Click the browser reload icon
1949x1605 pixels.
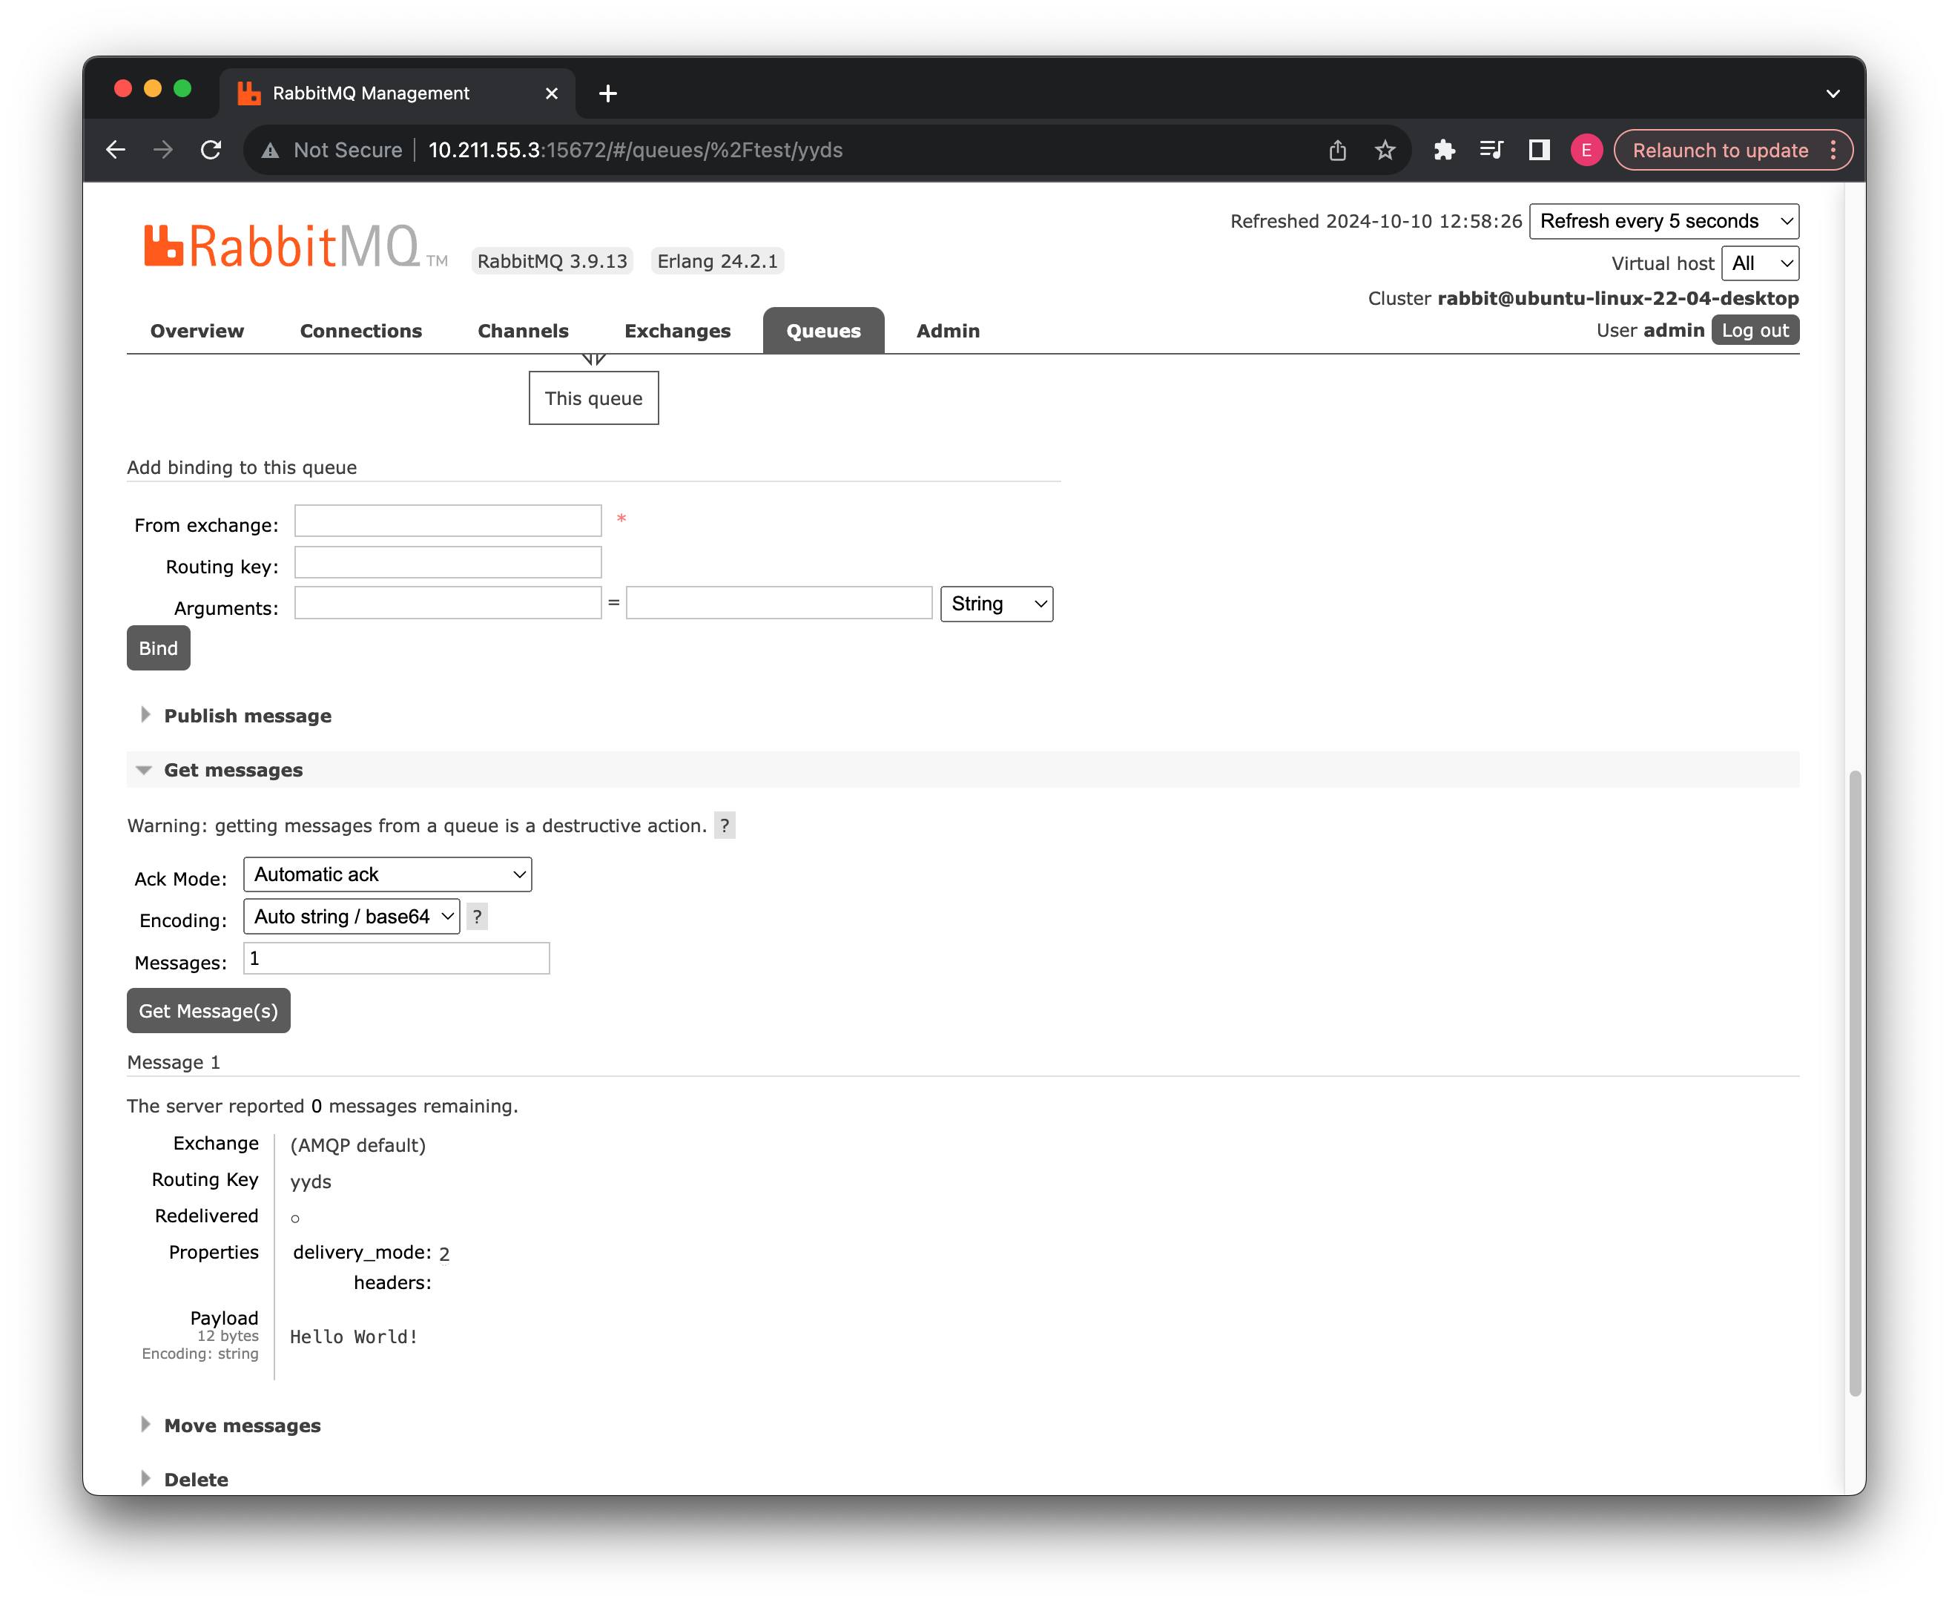coord(211,150)
